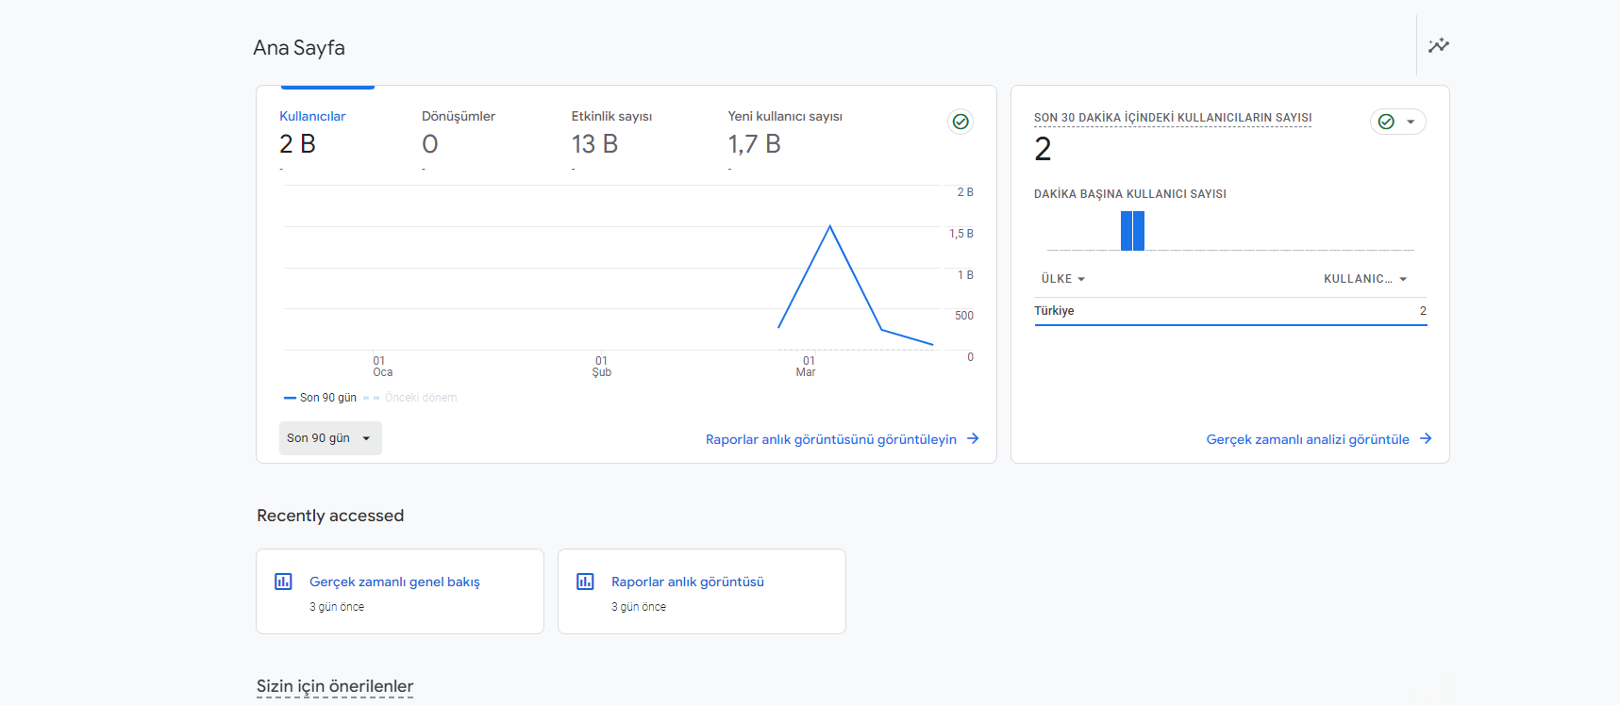Click the Türkiye row in country table

1230,311
